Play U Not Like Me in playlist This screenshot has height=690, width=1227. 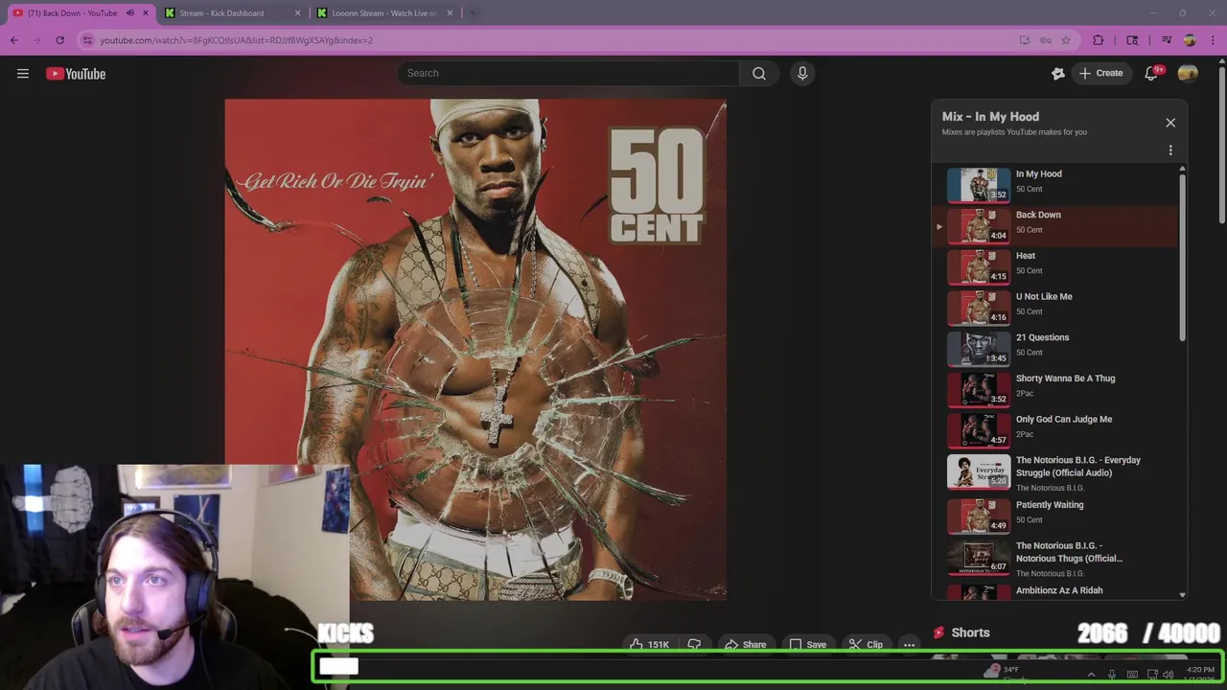(1054, 308)
